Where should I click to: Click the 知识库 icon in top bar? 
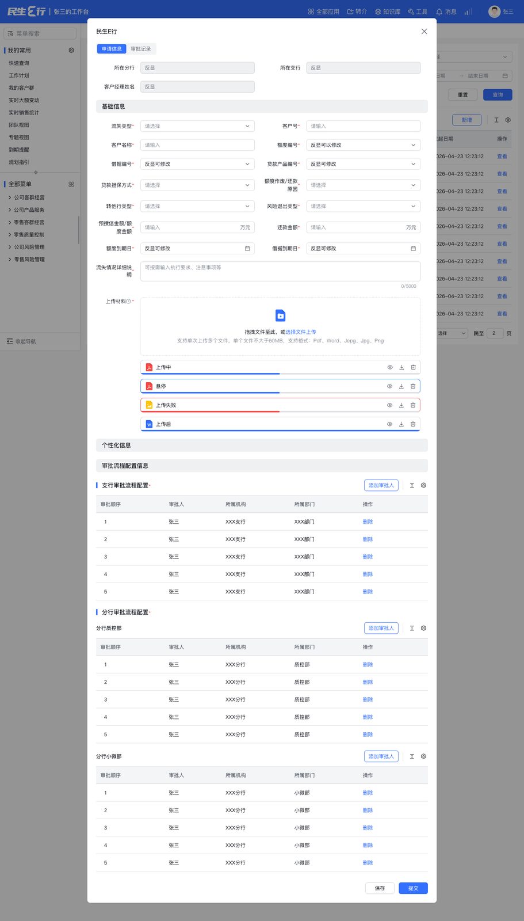point(378,12)
